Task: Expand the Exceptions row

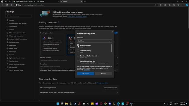Action: 117,64
